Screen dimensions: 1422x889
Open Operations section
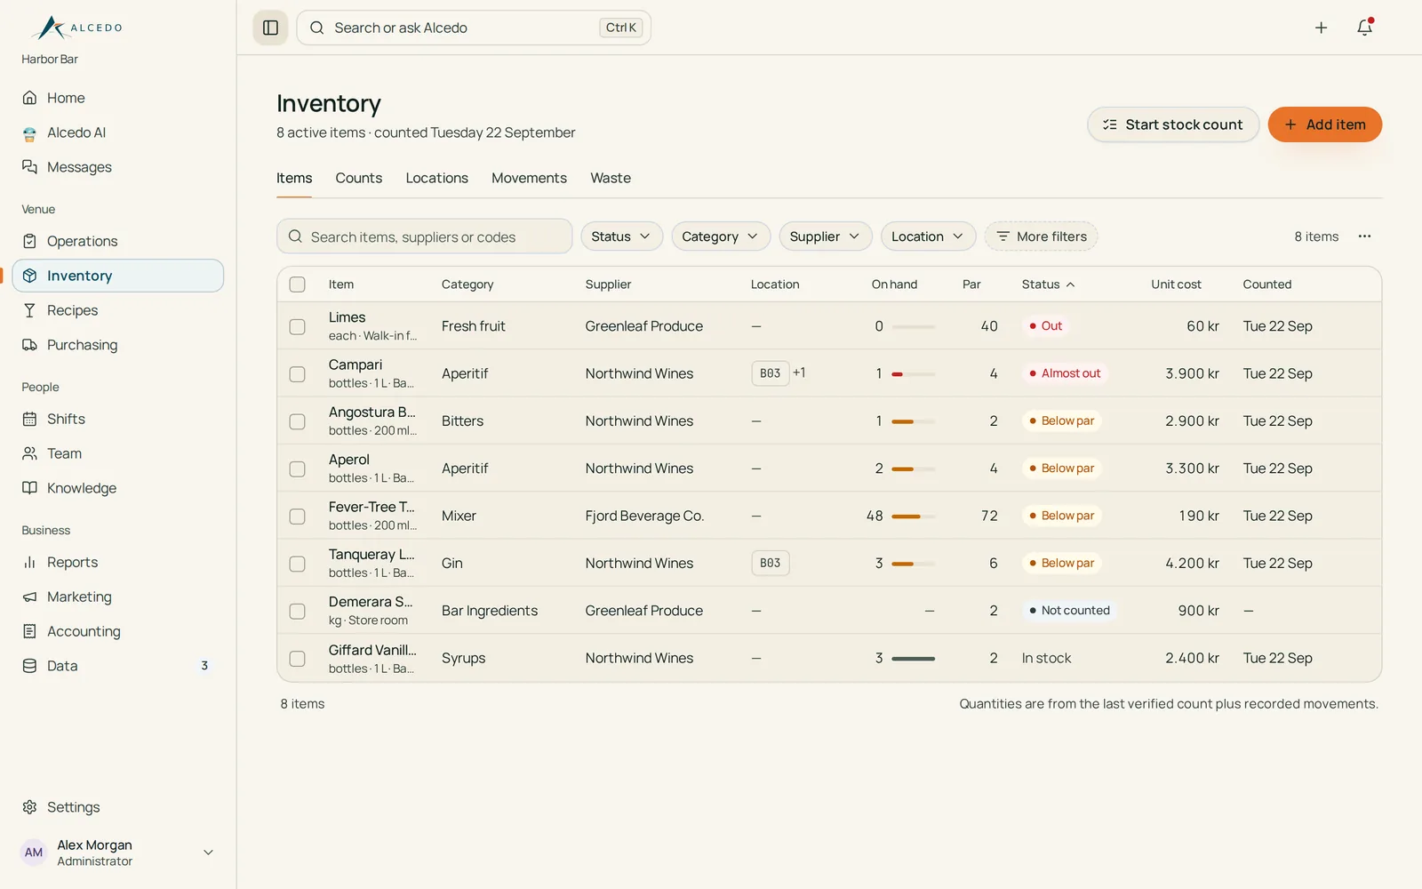[x=118, y=241]
